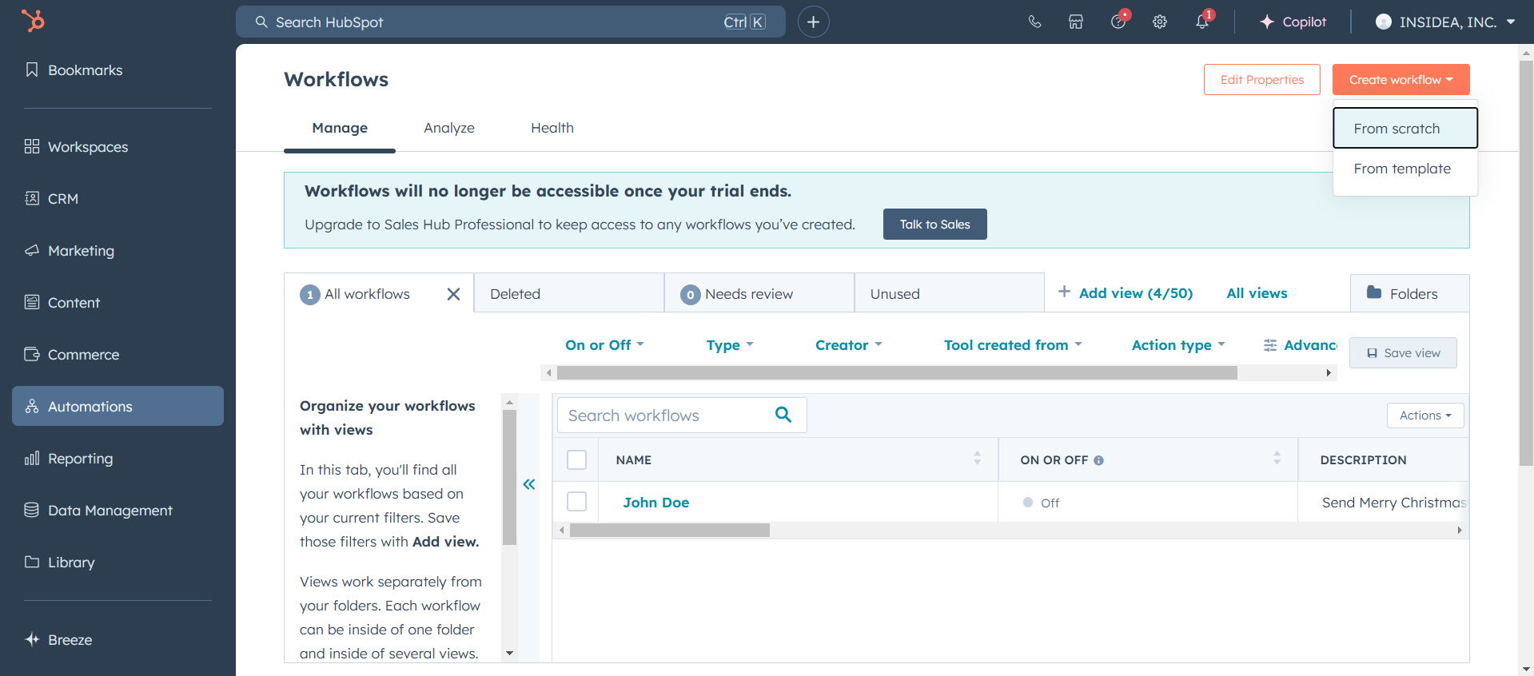The height and width of the screenshot is (676, 1534).
Task: Sort the table by NAME column
Action: [977, 458]
